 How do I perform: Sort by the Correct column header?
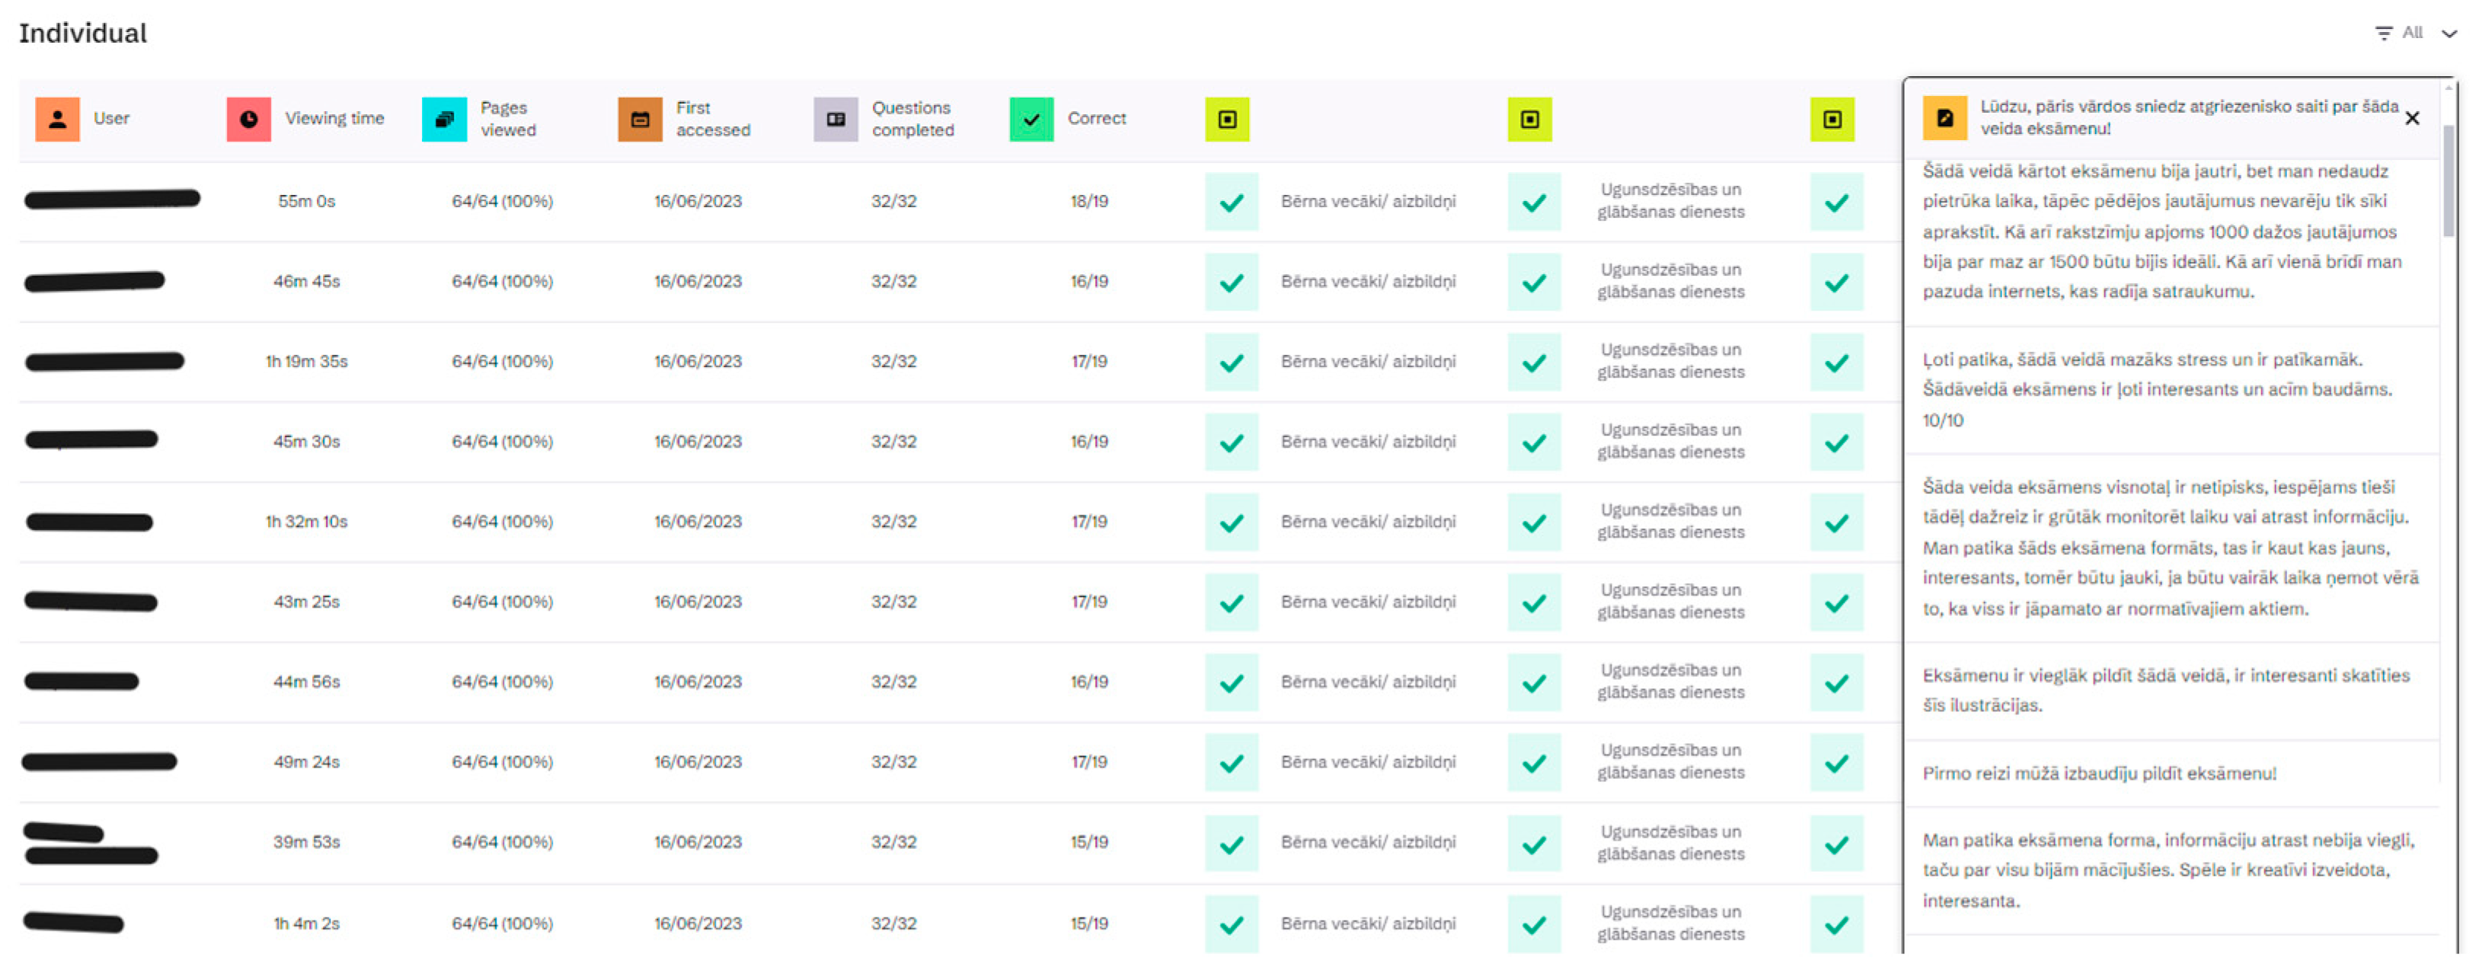pos(1096,118)
